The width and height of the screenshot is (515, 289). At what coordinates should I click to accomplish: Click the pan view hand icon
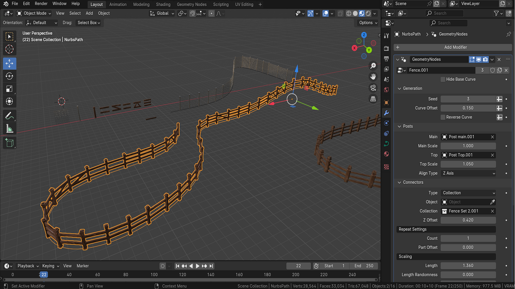(373, 76)
